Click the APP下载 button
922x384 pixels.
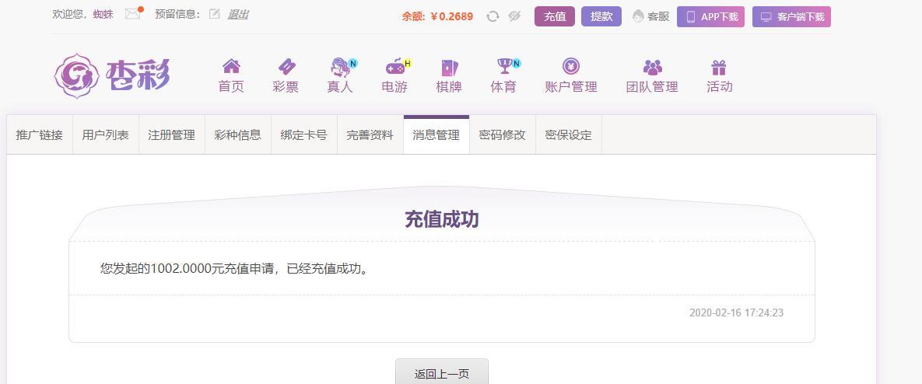[711, 16]
